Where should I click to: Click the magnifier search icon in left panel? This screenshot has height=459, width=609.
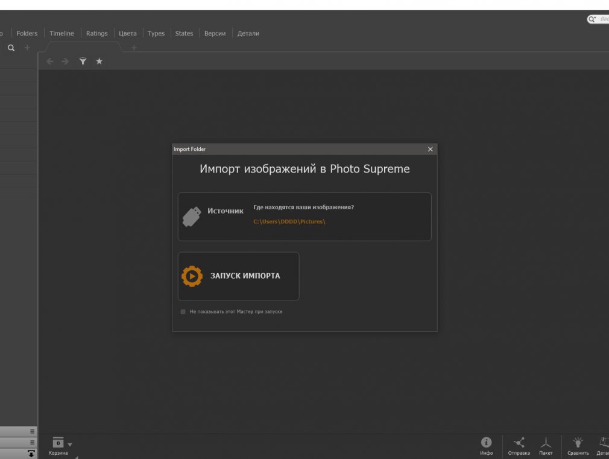coord(11,48)
